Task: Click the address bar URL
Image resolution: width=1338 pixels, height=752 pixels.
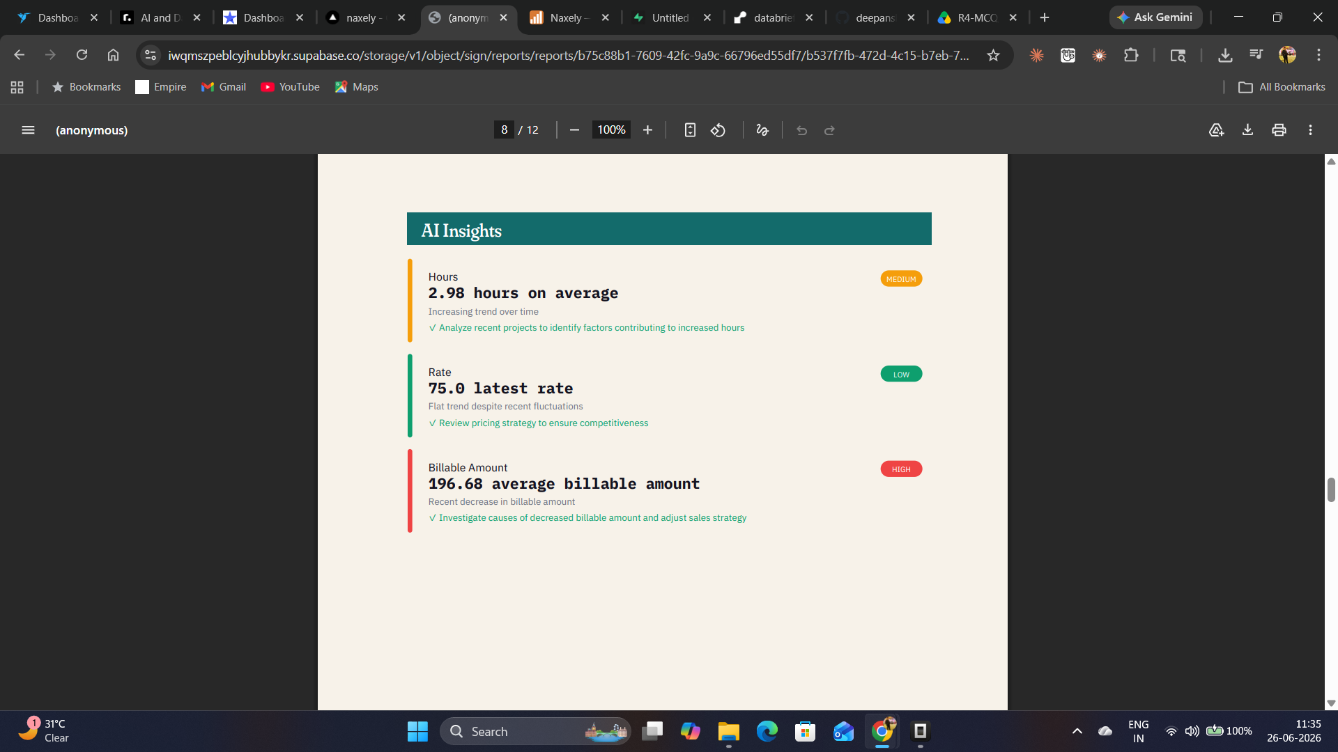Action: (568, 55)
